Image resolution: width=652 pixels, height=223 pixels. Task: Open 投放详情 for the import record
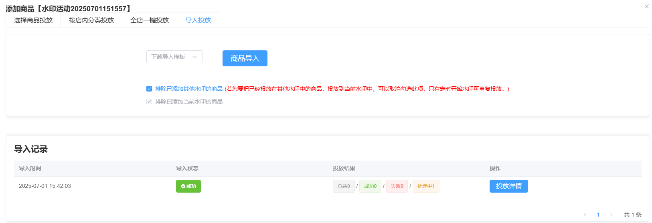click(x=508, y=186)
